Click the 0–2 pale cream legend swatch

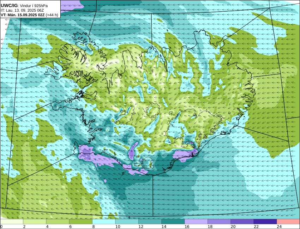click(12, 222)
